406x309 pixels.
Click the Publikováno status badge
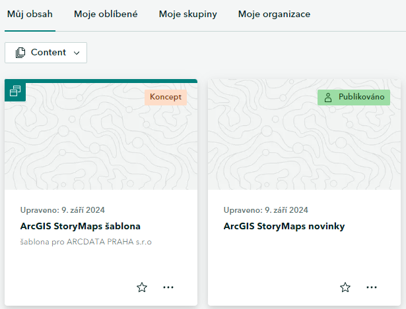354,97
